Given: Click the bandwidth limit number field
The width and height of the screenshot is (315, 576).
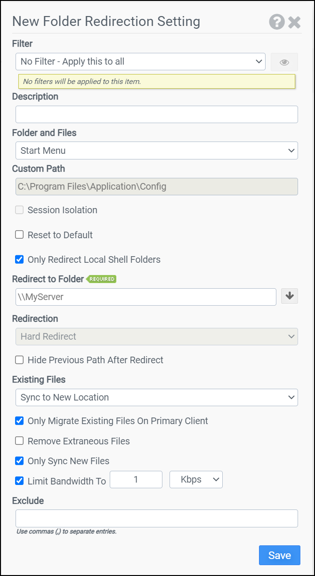Looking at the screenshot, I should pyautogui.click(x=136, y=479).
